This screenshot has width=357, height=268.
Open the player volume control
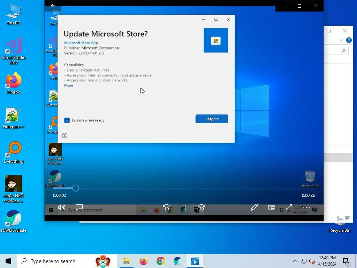click(x=61, y=207)
